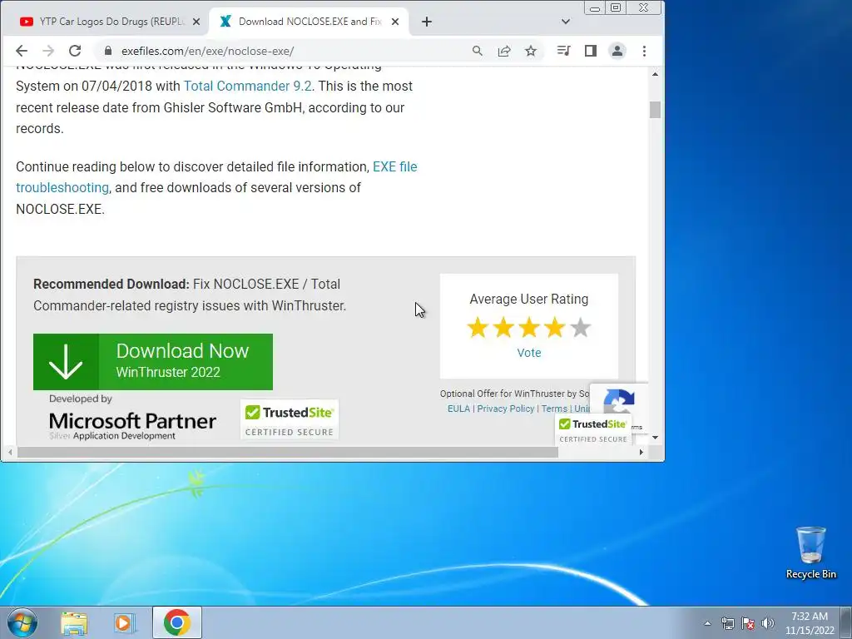Close the YTP Car Logos YouTube tab
Image resolution: width=852 pixels, height=639 pixels.
click(196, 22)
